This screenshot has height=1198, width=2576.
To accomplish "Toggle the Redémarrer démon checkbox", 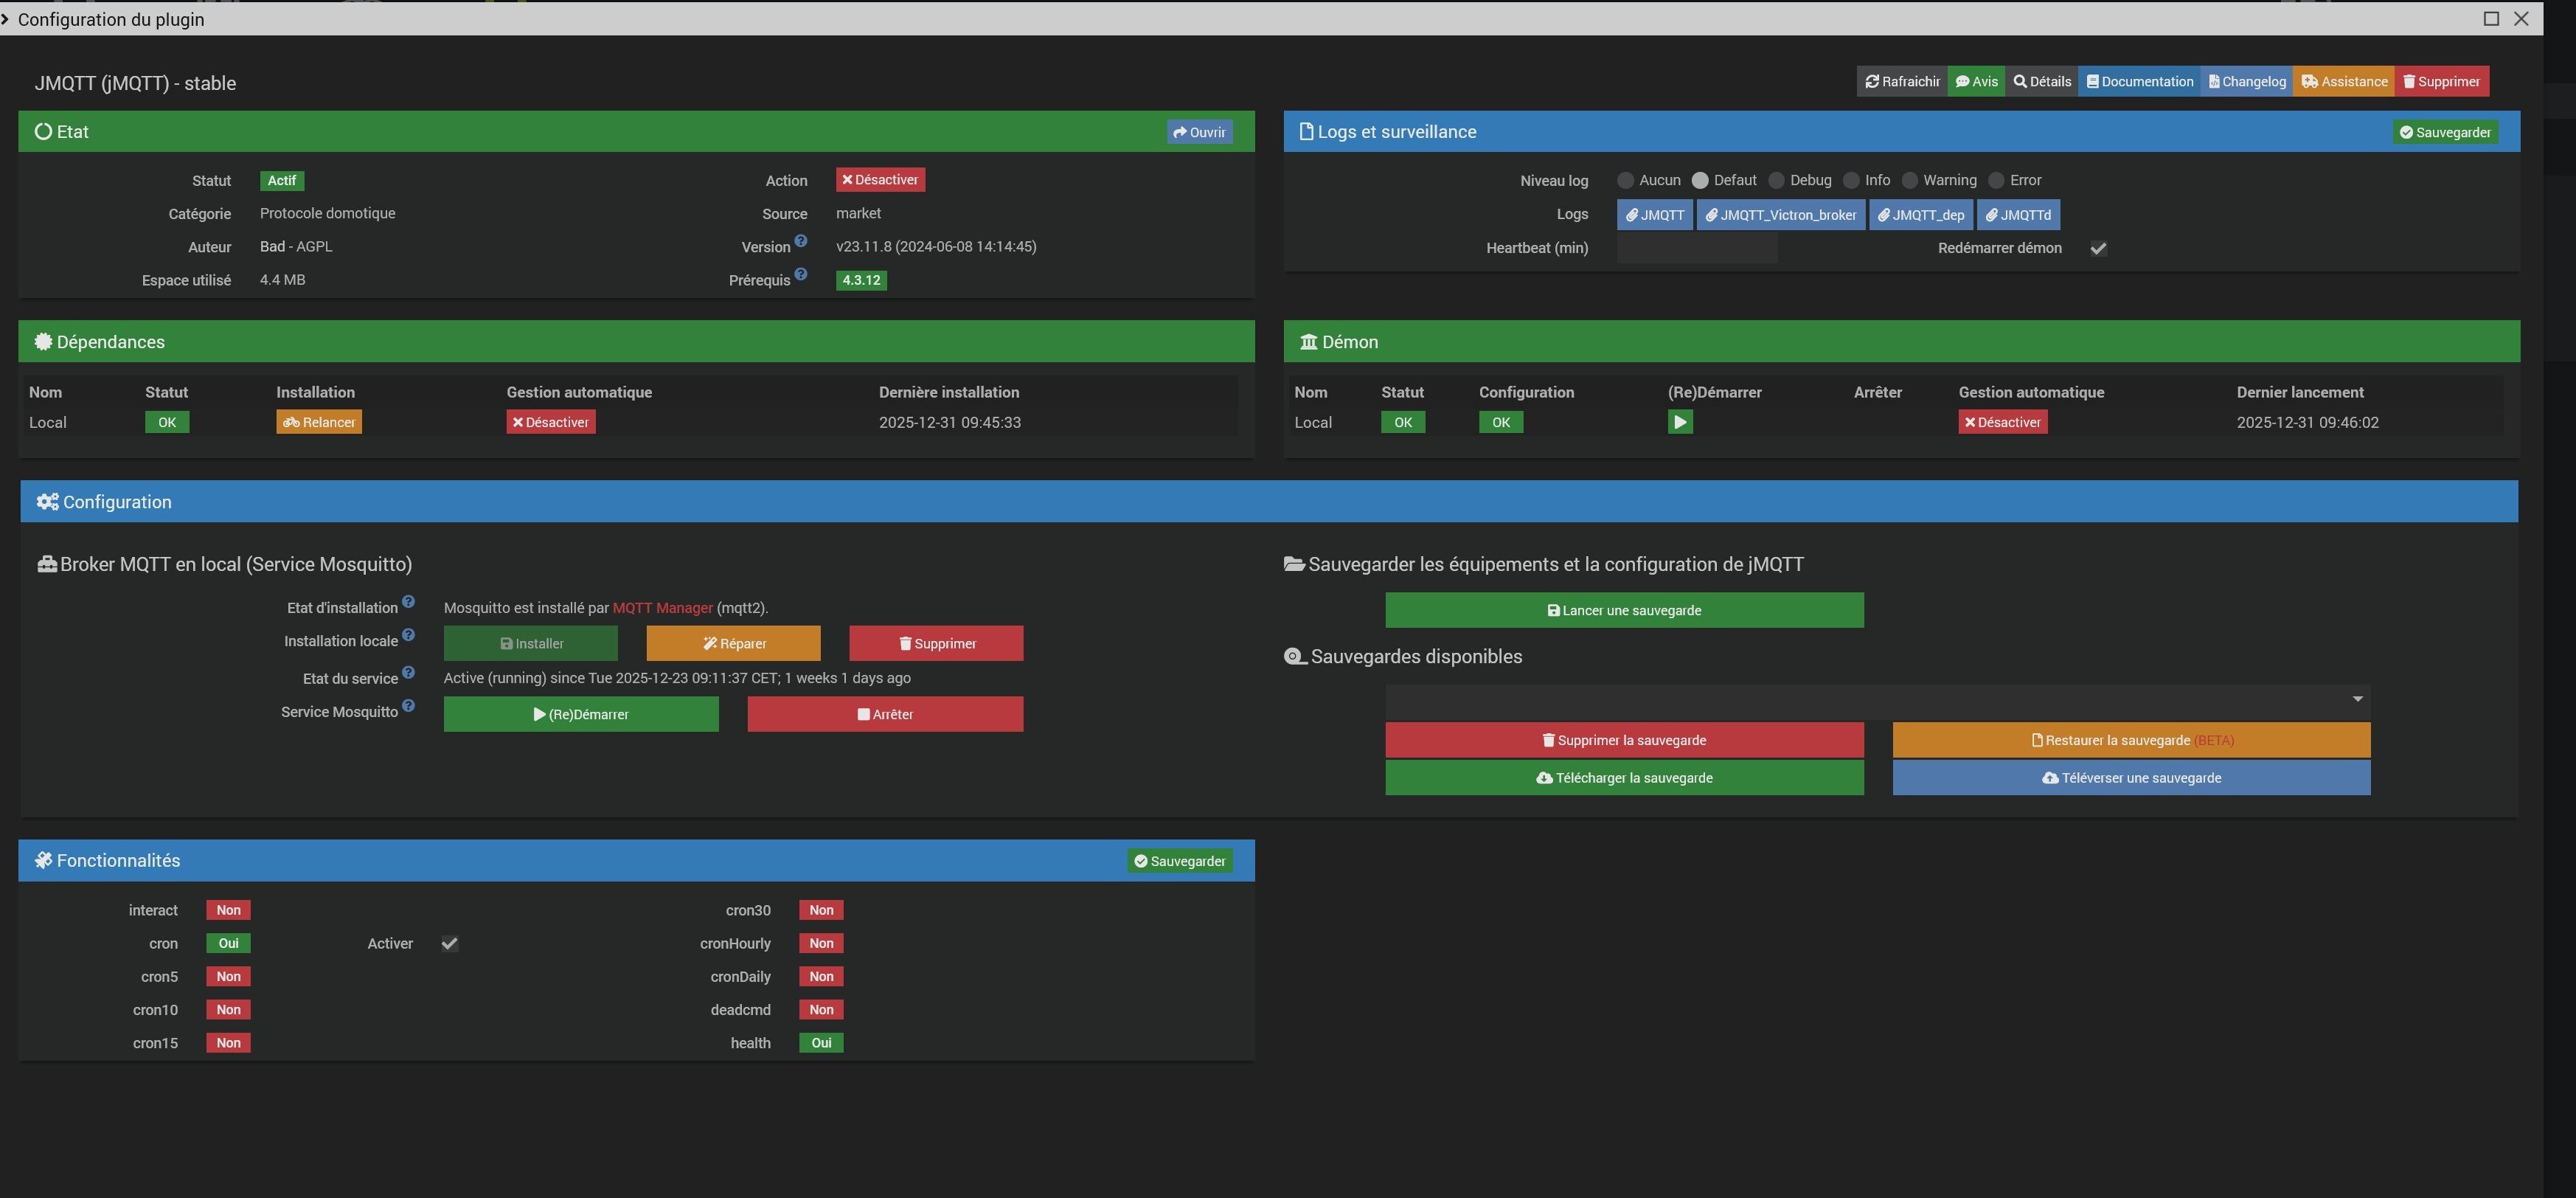I will (2099, 248).
